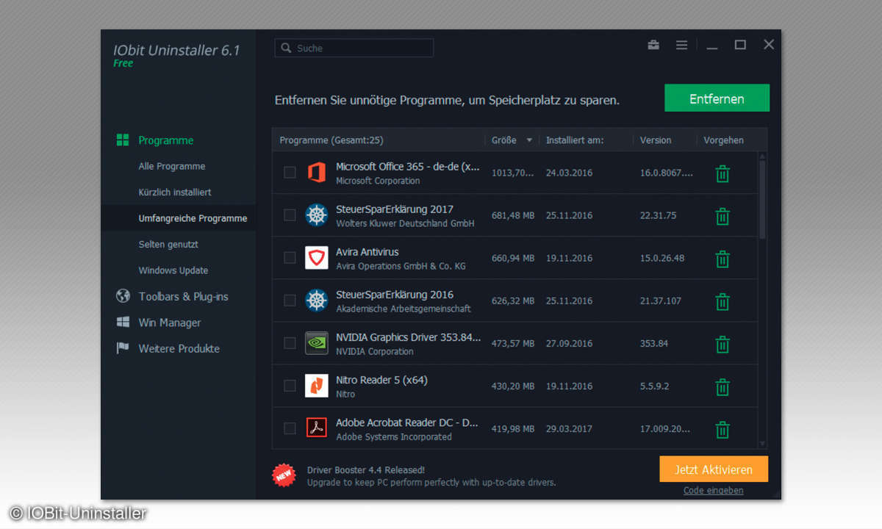Click Driver Booster 4.4 Released notice

click(365, 469)
